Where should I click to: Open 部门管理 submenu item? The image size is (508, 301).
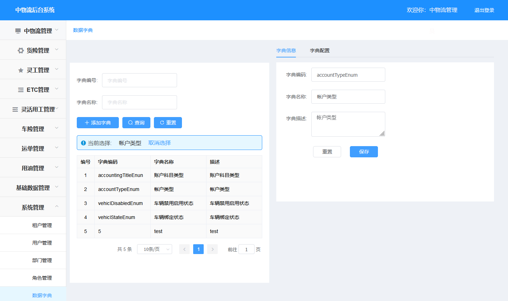[x=33, y=260]
